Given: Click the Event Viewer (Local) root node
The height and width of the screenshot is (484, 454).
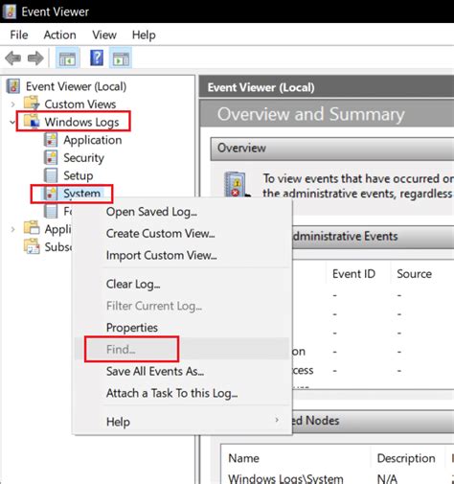Looking at the screenshot, I should [76, 86].
